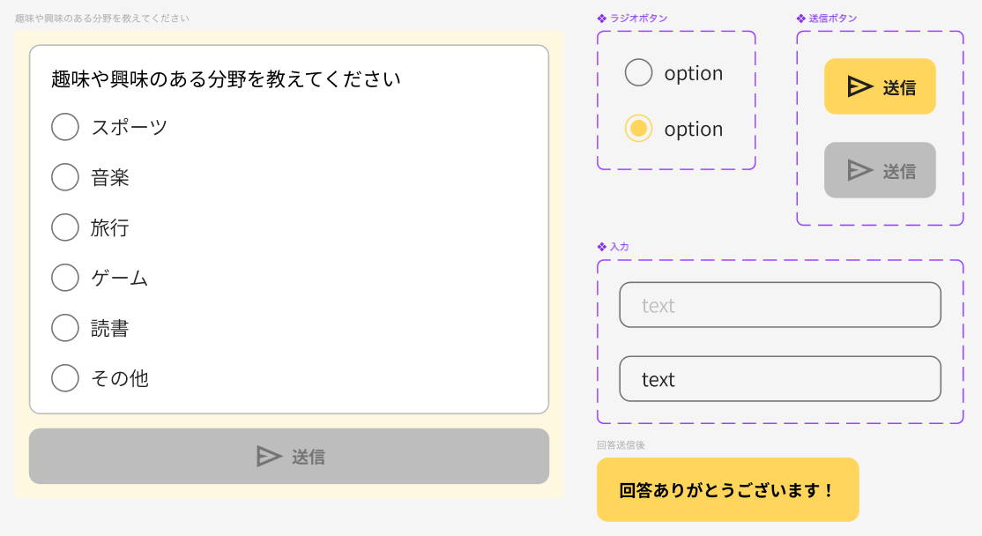Click the diamond marker beside ラジオボタン label
Screen dimensions: 982x536
pos(603,18)
